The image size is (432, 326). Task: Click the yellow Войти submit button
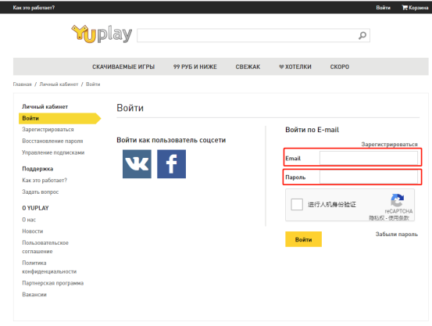tap(303, 239)
